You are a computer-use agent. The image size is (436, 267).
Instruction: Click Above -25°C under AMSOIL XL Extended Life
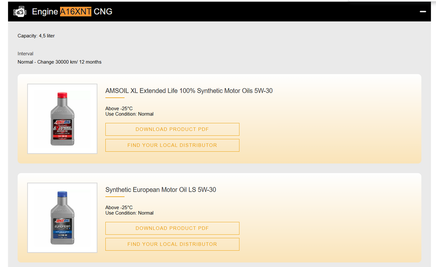pyautogui.click(x=119, y=109)
